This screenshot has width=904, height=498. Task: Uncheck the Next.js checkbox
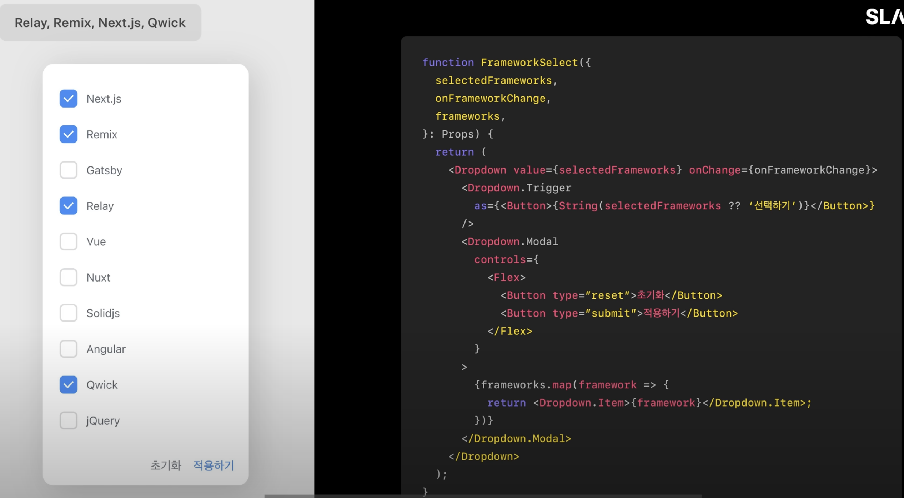[69, 99]
